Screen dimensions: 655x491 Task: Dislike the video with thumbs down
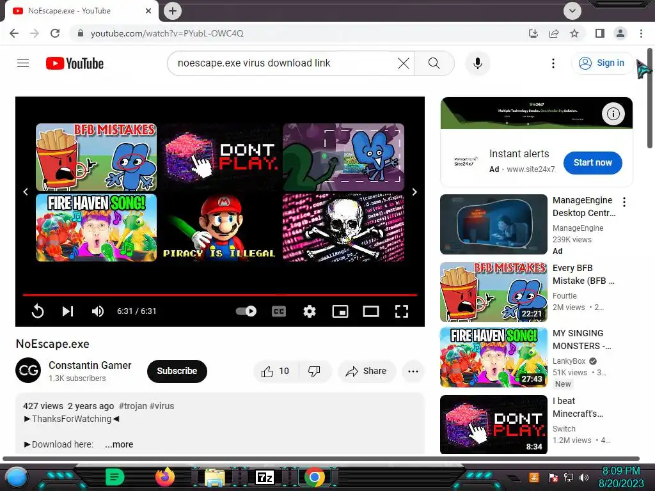click(314, 371)
